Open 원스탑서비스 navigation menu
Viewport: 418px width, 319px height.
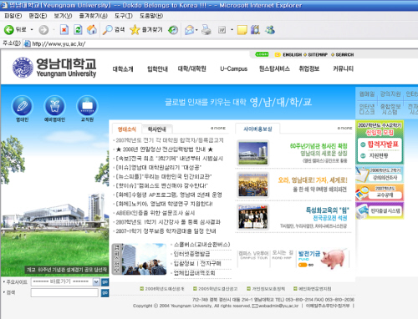tap(274, 68)
